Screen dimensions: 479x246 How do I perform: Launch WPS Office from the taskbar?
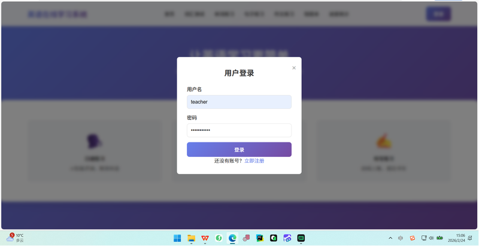pyautogui.click(x=205, y=238)
